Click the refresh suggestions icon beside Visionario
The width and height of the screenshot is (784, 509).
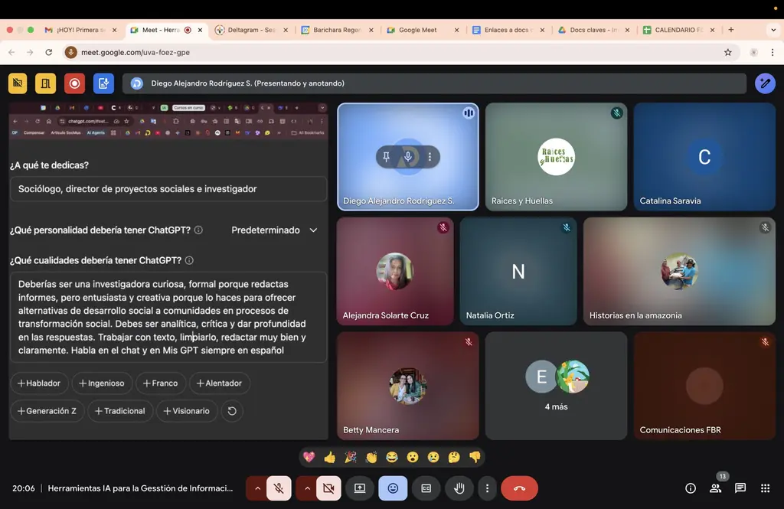[232, 411]
